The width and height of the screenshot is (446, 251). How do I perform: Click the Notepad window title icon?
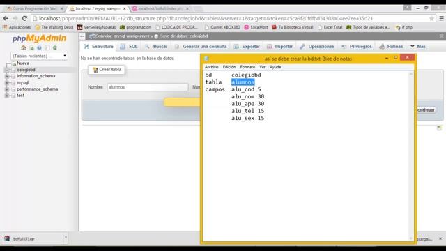207,59
